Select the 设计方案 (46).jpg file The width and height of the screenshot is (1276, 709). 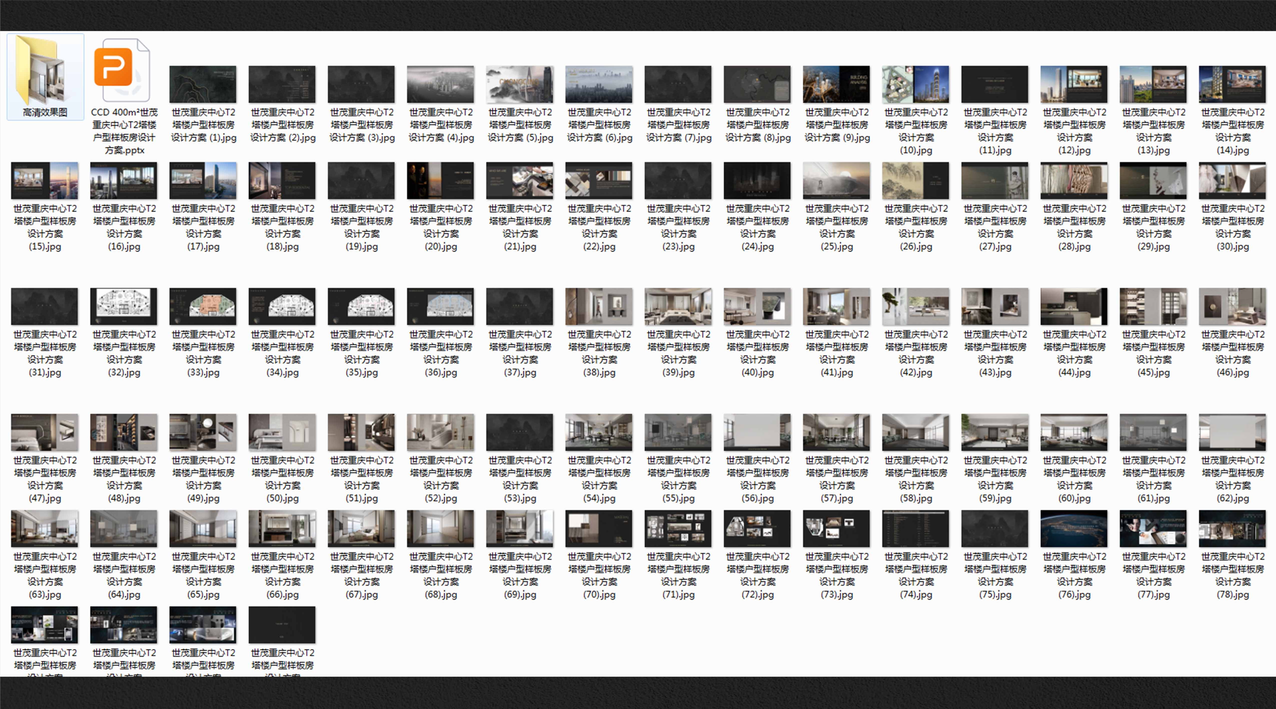(1232, 306)
